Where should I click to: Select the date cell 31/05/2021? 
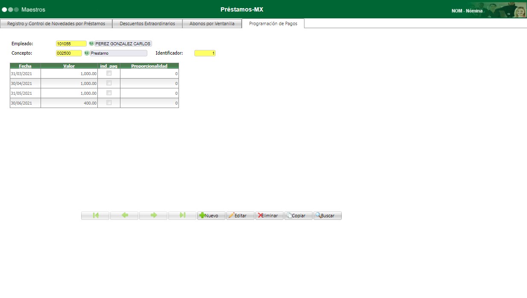coord(25,93)
